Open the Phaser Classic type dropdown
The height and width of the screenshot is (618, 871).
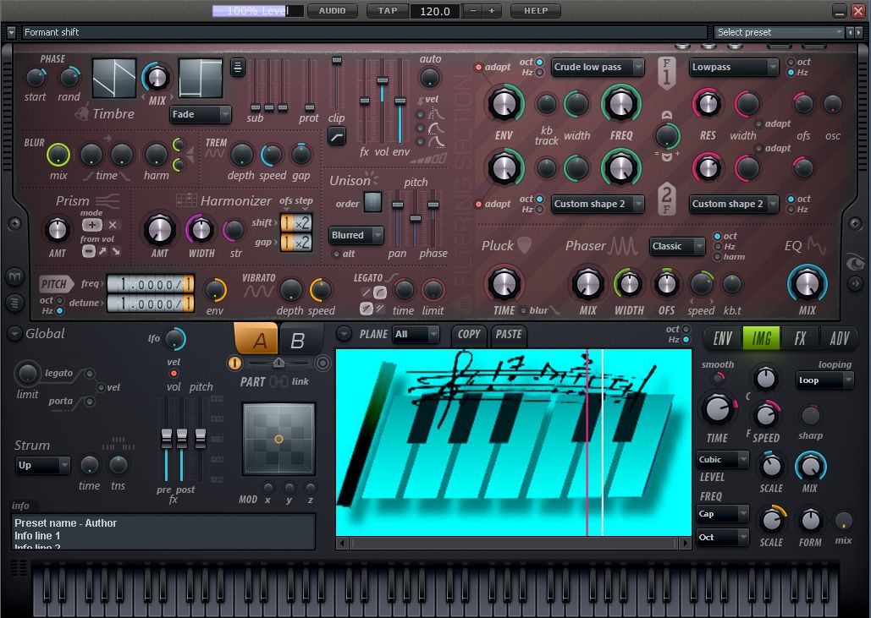click(677, 246)
